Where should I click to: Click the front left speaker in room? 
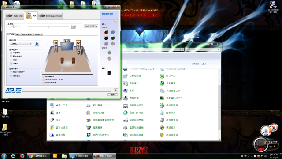[56, 46]
